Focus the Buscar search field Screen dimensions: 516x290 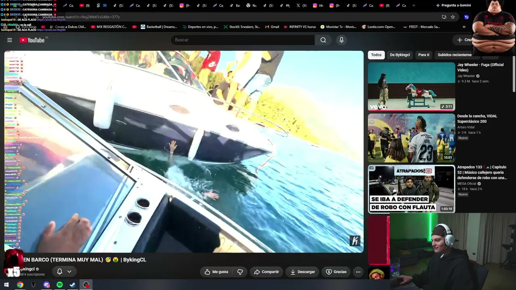[x=243, y=40]
